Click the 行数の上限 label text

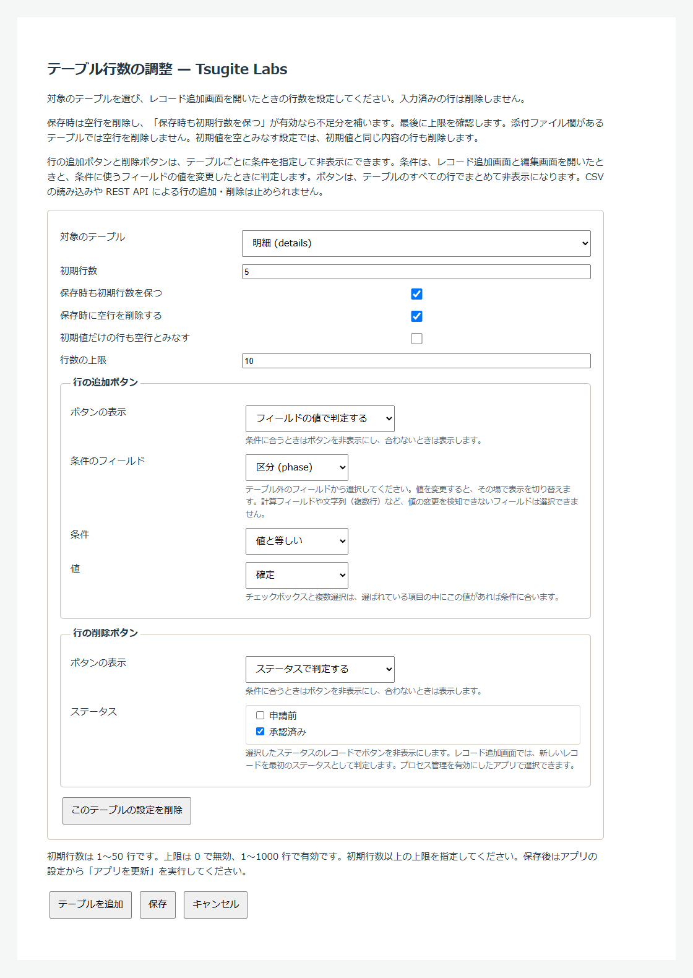pos(83,360)
